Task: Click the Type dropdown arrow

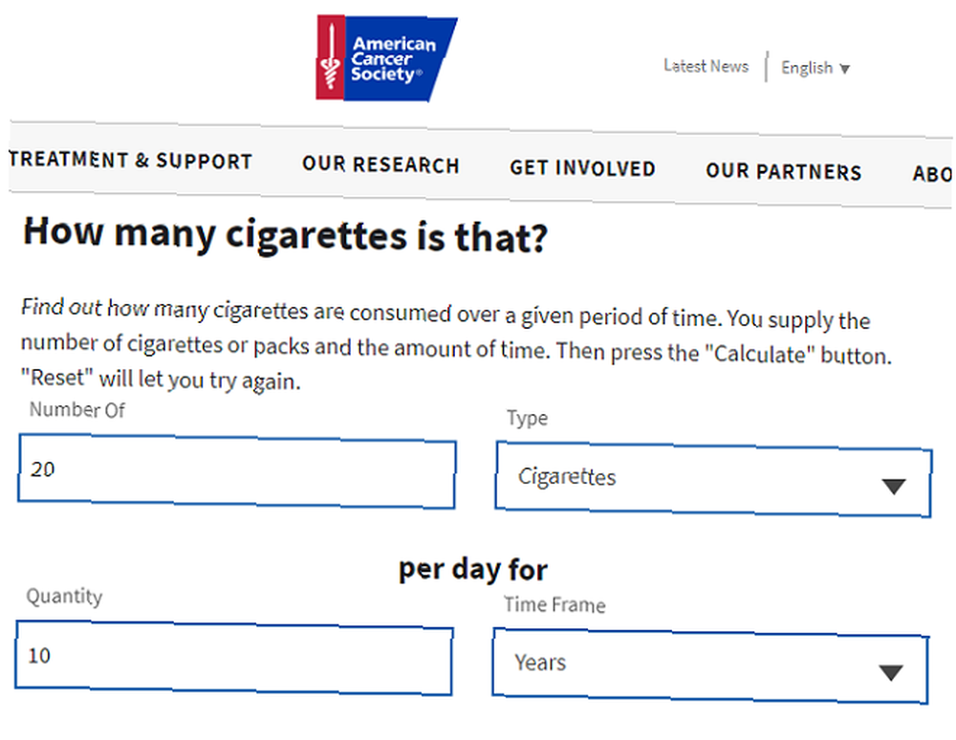Action: coord(893,487)
